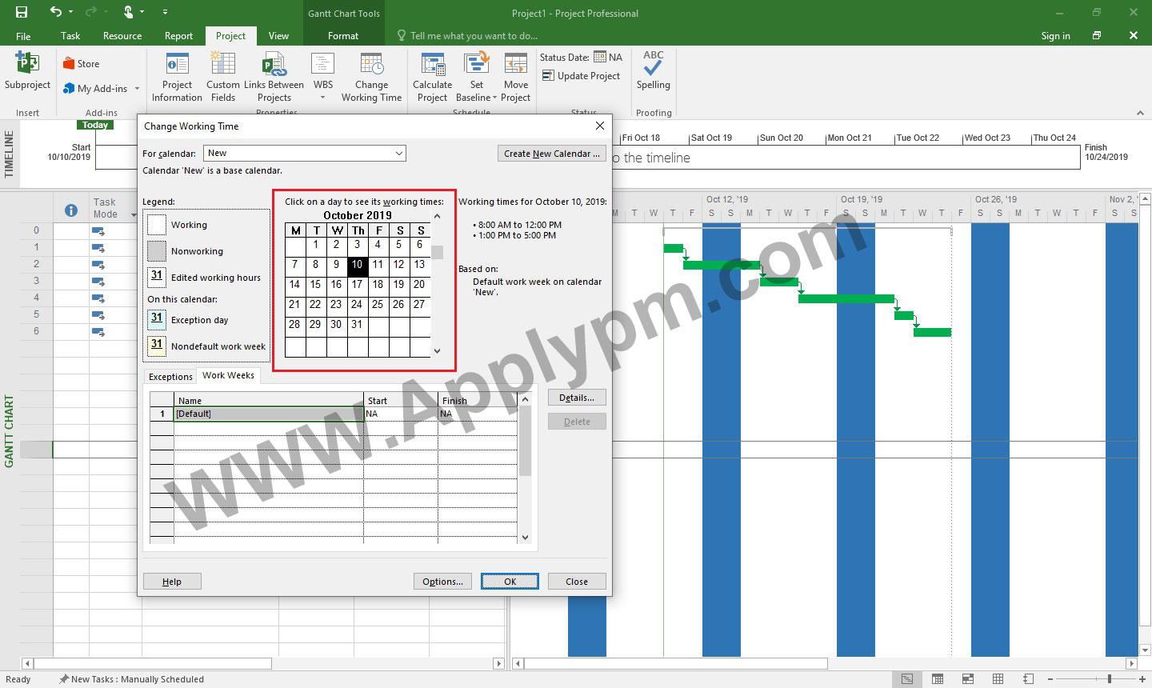Viewport: 1152px width, 688px height.
Task: Click the Options... button
Action: 442,582
